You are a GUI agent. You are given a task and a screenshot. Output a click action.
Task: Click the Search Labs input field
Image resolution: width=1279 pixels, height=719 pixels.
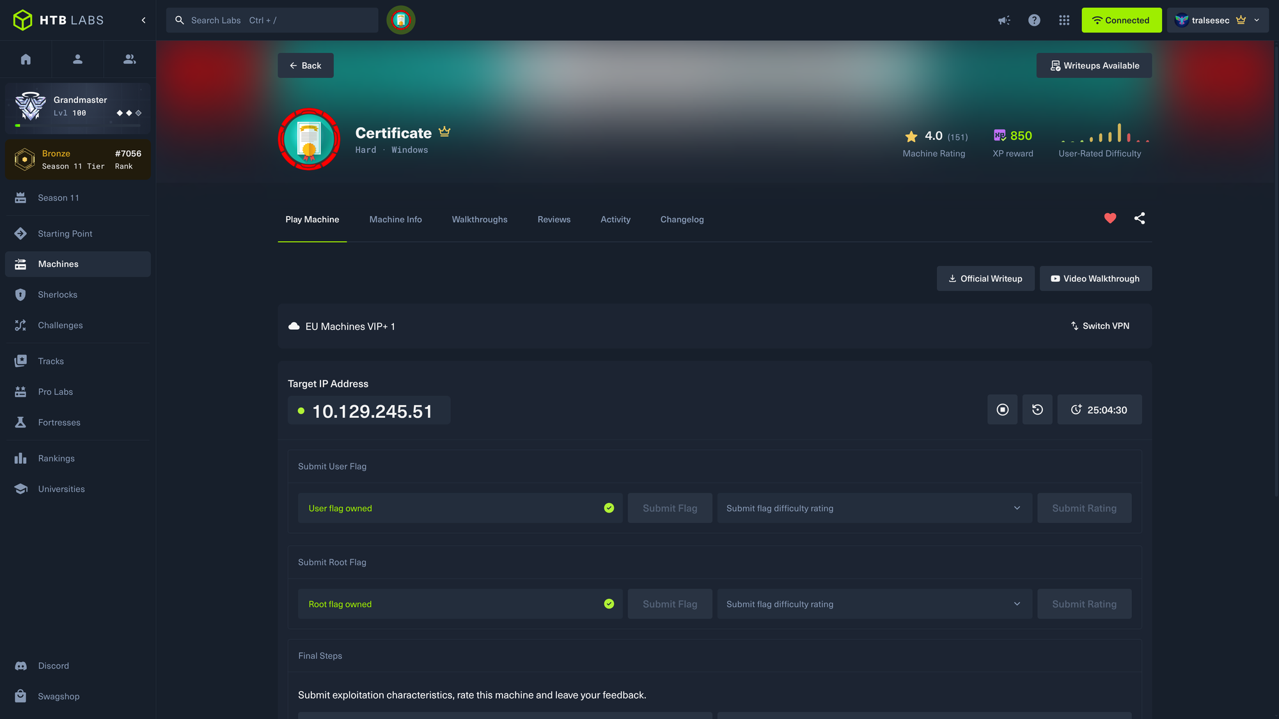tap(272, 20)
